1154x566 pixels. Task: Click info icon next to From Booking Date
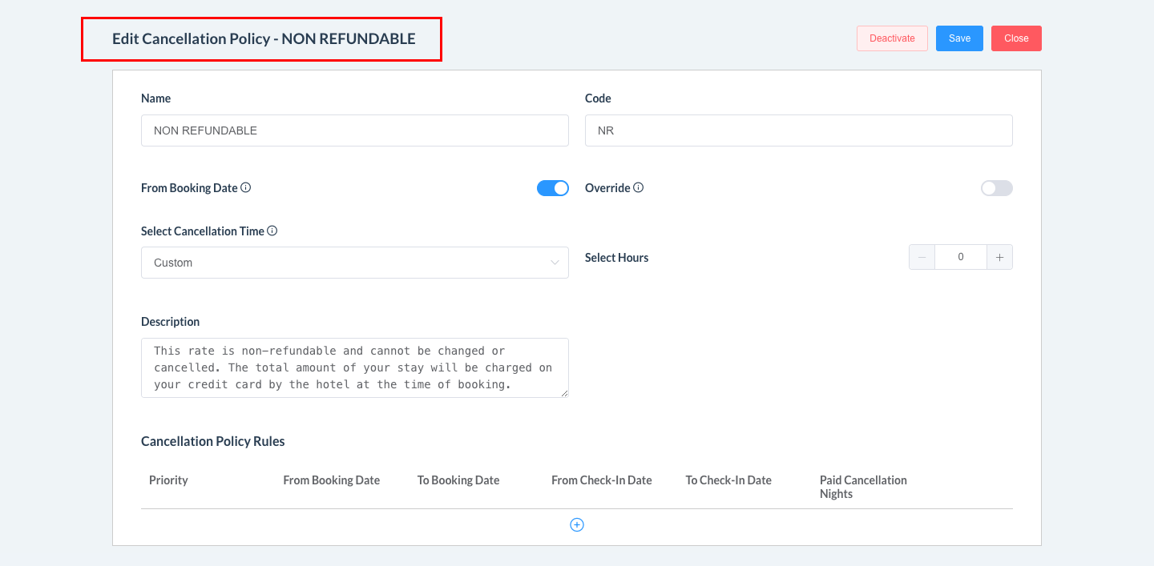pyautogui.click(x=246, y=188)
